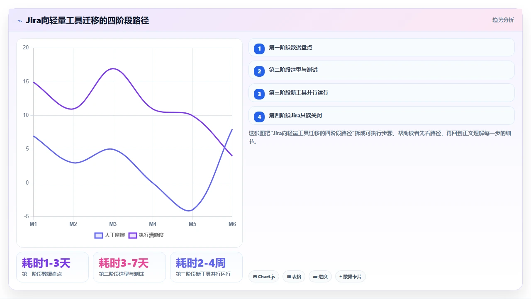Click the M1 x-axis label

point(33,224)
